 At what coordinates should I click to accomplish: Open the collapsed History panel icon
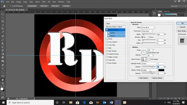click(x=154, y=13)
